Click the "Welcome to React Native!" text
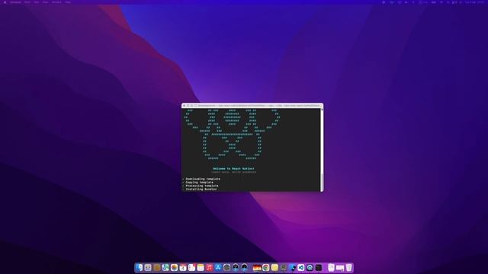 tap(234, 169)
